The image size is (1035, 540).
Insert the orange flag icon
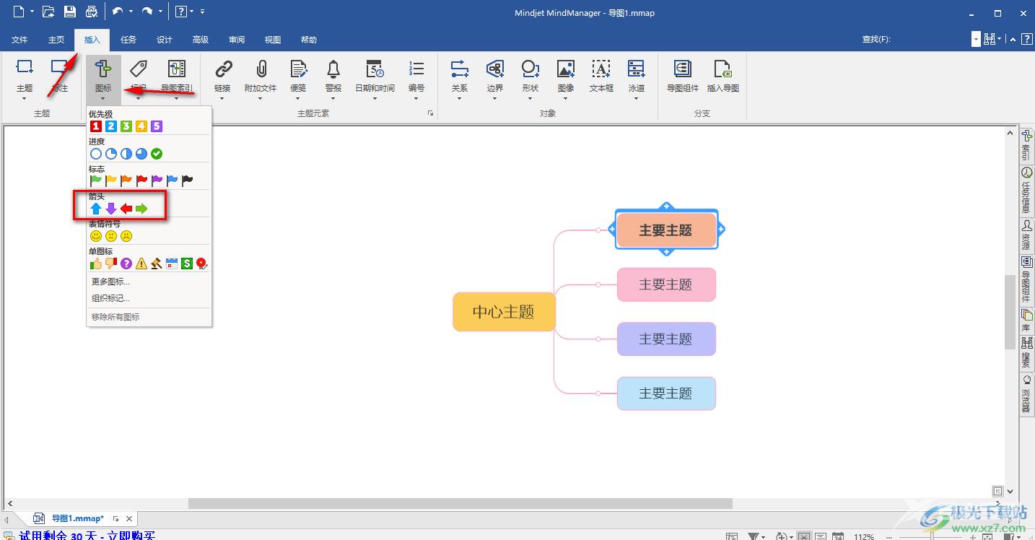(x=126, y=180)
